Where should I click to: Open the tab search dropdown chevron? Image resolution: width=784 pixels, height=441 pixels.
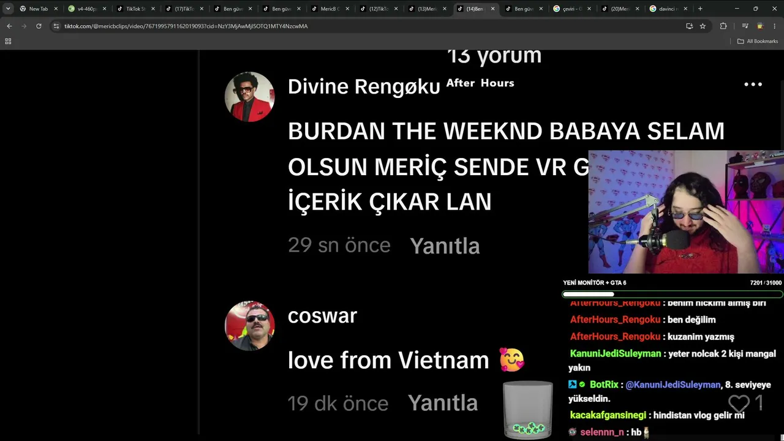(x=8, y=9)
